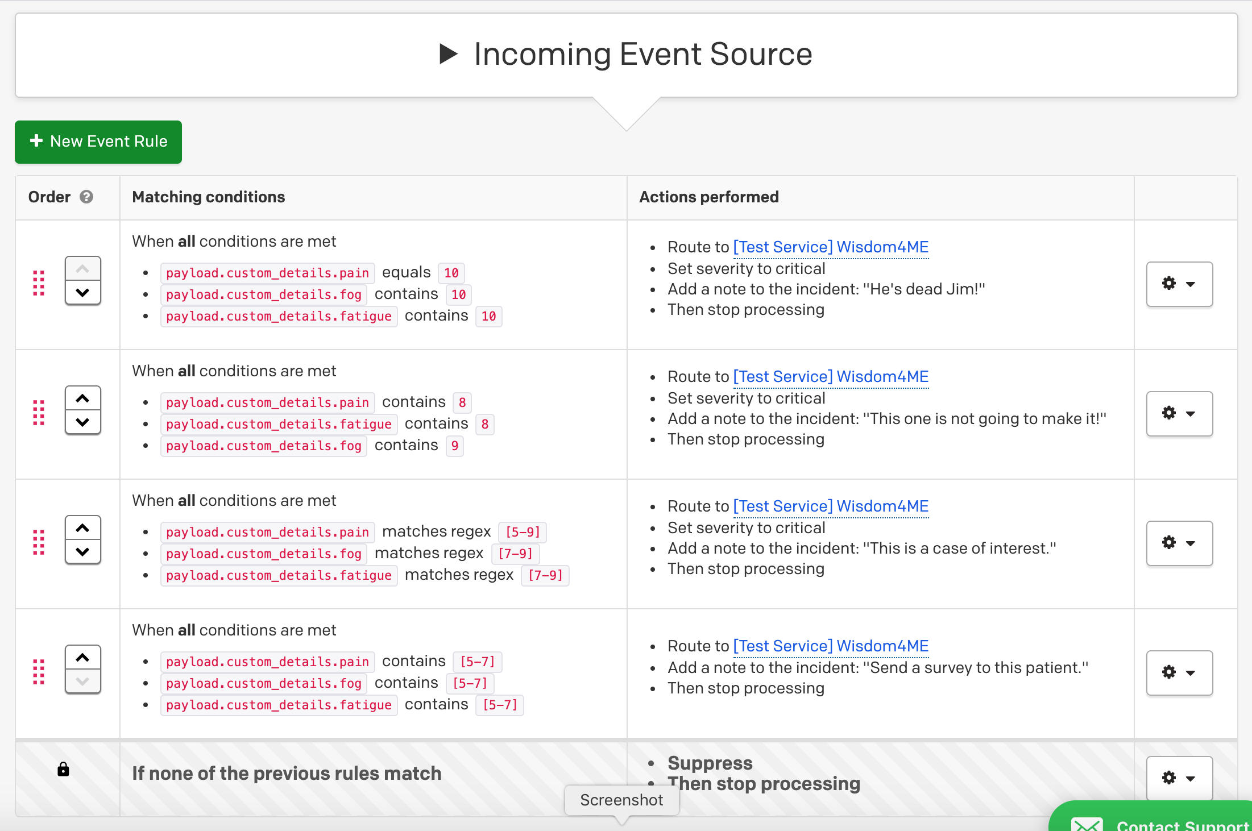The height and width of the screenshot is (831, 1252).
Task: Open gear dropdown for catch-all suppress rule
Action: click(1179, 778)
